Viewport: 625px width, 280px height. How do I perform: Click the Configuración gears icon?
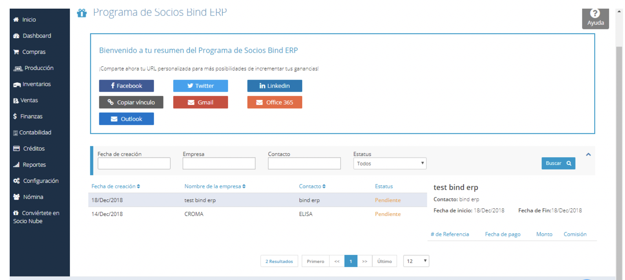tap(16, 181)
